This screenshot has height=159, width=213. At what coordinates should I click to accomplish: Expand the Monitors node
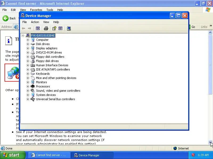pos(28,82)
